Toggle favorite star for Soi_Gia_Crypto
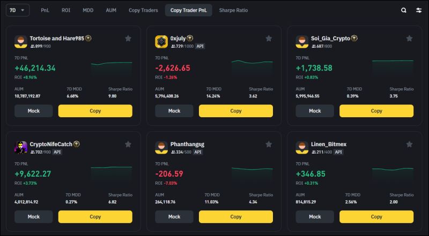This screenshot has height=236, width=429. (409, 39)
